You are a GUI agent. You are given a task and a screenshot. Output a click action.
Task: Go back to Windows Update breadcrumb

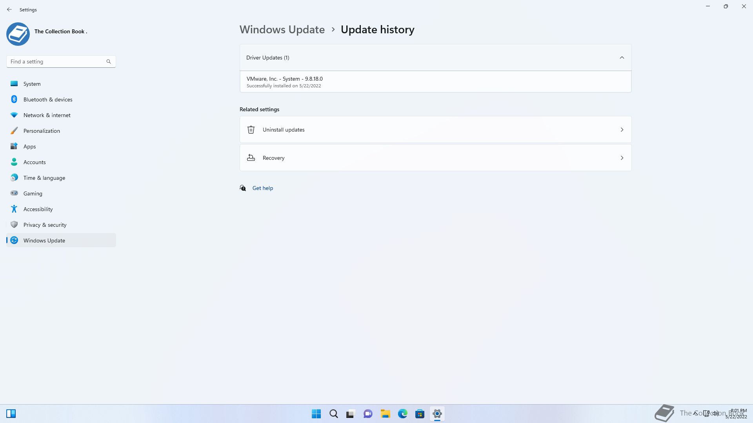coord(282,29)
